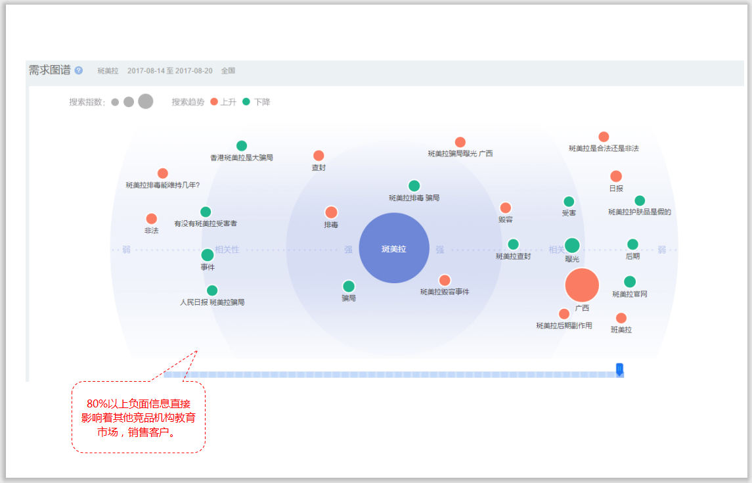Click the orange 非法 bubble
This screenshot has height=483, width=752.
(152, 219)
